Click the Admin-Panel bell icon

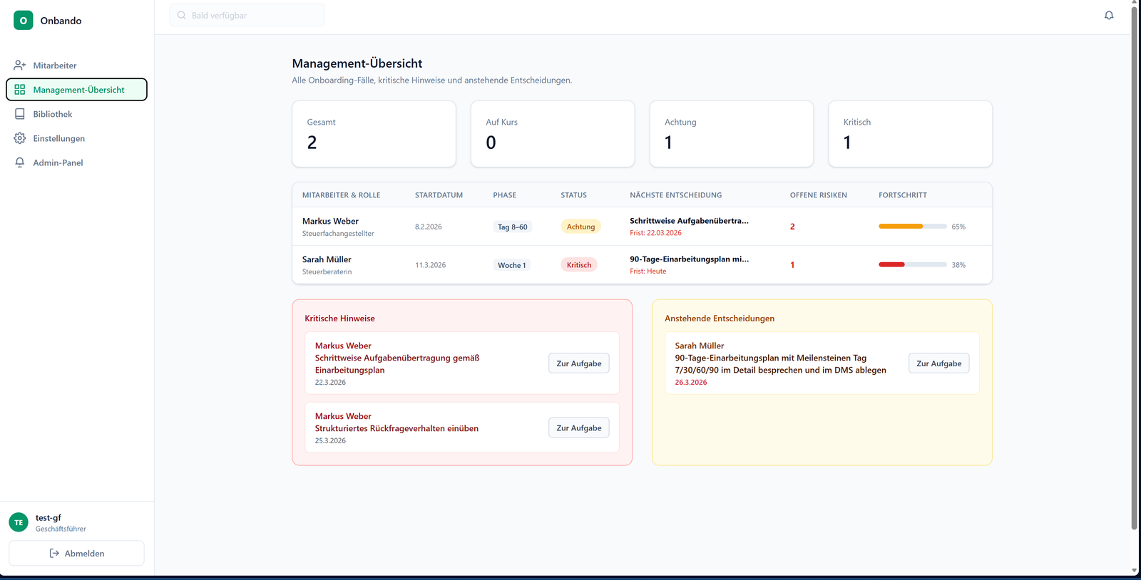20,162
